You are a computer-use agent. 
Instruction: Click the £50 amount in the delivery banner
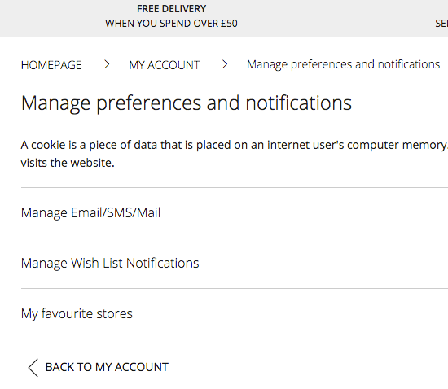[x=229, y=24]
